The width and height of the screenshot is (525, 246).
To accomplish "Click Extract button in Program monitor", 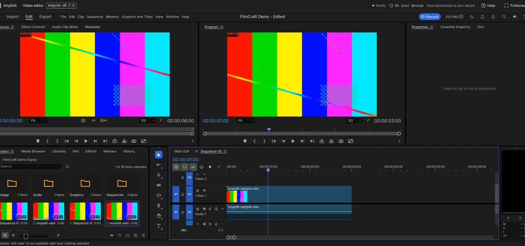I will point(331,141).
